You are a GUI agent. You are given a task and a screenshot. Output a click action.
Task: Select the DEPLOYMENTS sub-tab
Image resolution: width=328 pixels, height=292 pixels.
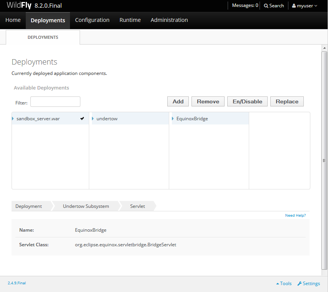tap(43, 37)
